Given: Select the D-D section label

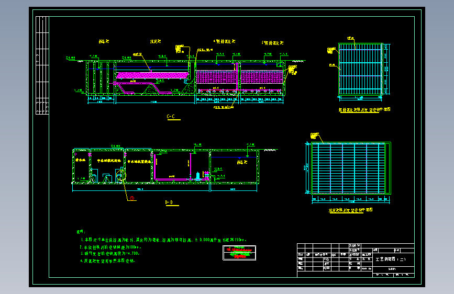Looking at the screenshot, I should coord(169,202).
